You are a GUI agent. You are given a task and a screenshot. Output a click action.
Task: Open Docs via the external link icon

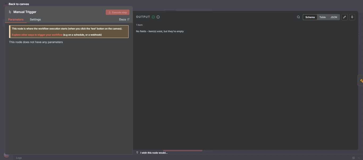[x=128, y=19]
